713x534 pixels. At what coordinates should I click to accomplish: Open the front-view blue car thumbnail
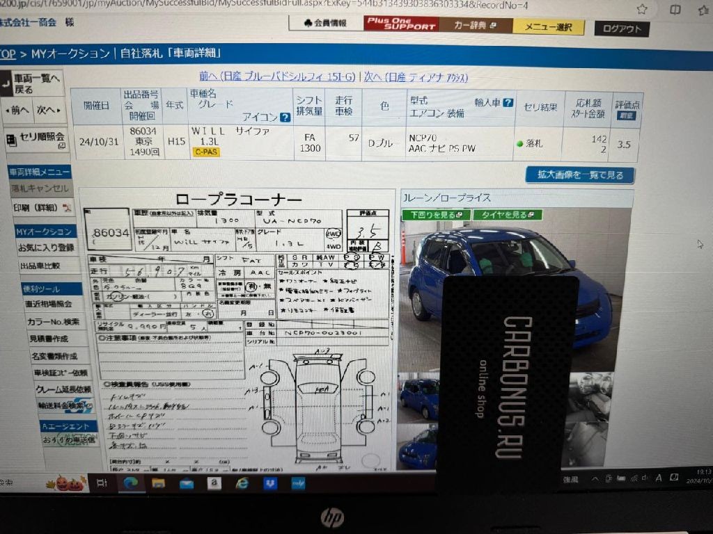[418, 447]
